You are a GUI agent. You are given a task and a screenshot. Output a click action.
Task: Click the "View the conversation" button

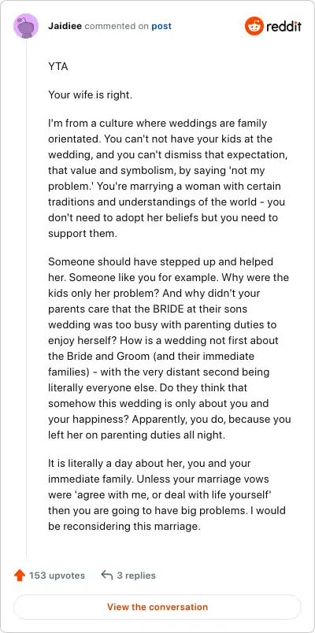click(x=157, y=607)
